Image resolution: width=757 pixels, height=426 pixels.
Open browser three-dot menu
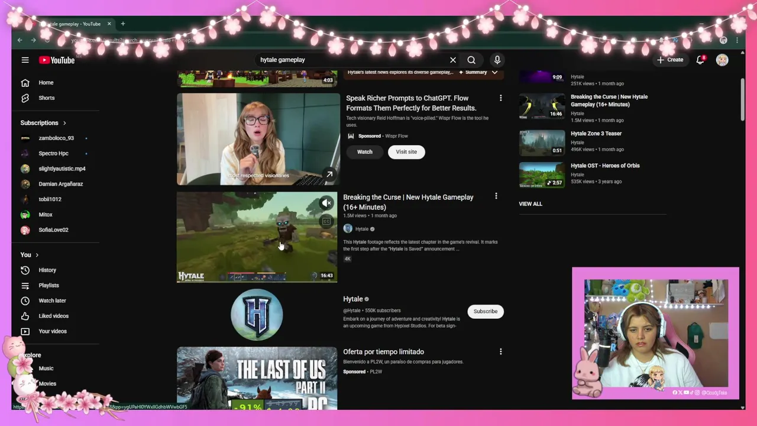pos(737,40)
